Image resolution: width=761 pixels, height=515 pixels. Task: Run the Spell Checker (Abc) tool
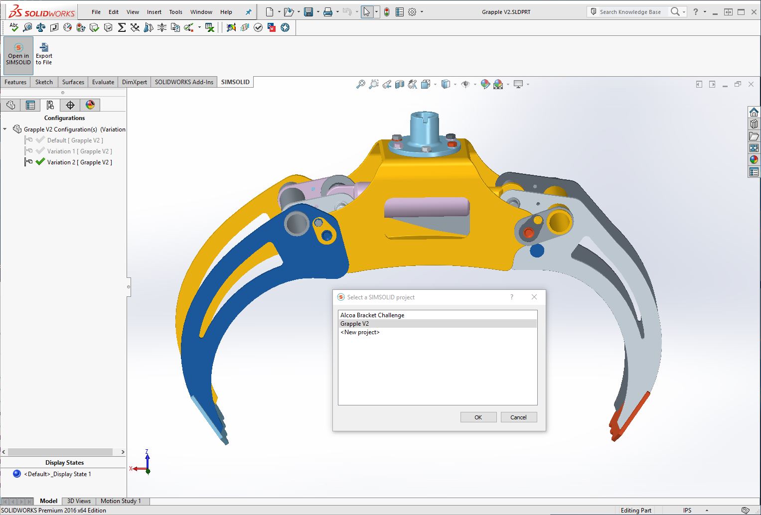tap(13, 27)
